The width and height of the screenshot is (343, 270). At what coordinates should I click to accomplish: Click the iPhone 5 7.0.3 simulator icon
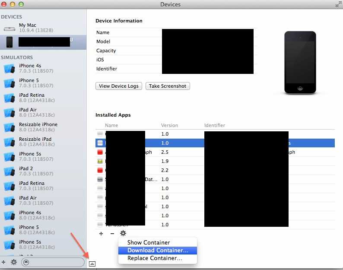pyautogui.click(x=10, y=83)
